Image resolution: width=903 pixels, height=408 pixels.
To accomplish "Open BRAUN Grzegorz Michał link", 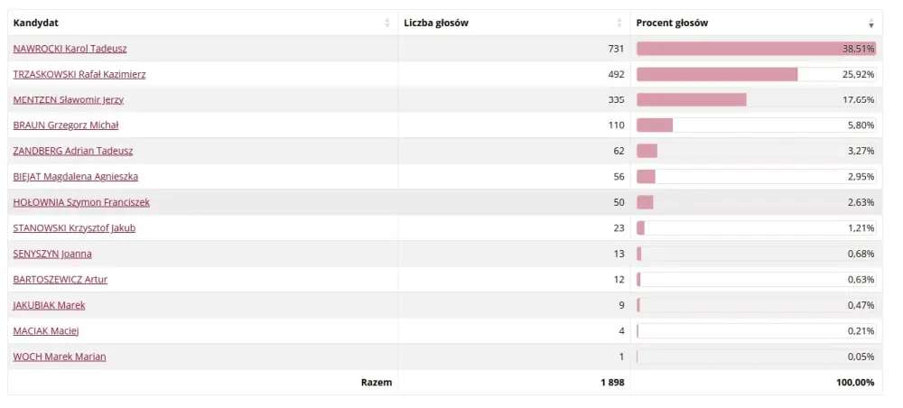I will 66,125.
